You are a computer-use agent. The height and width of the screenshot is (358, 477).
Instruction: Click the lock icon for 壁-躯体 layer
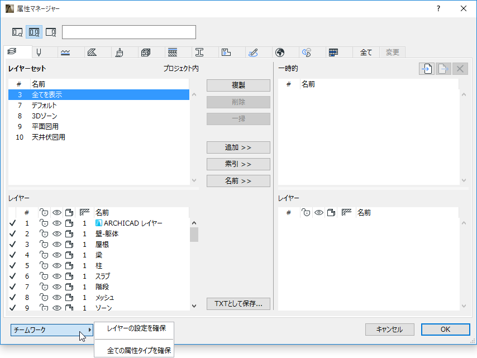tap(44, 234)
